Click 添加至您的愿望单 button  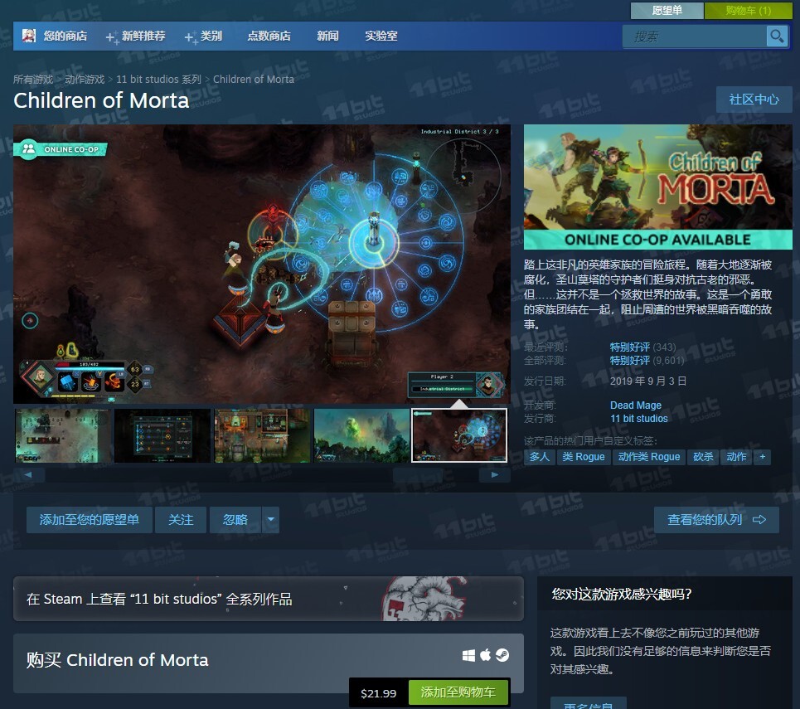point(90,520)
